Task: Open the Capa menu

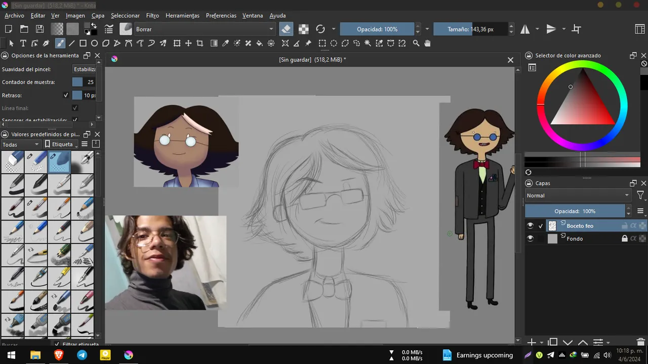Action: tap(98, 16)
